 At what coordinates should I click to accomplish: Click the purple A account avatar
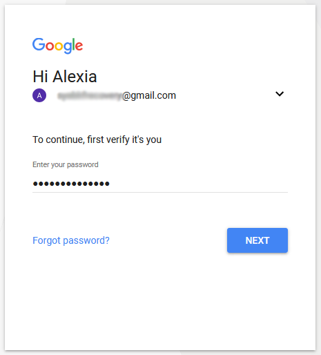(39, 95)
